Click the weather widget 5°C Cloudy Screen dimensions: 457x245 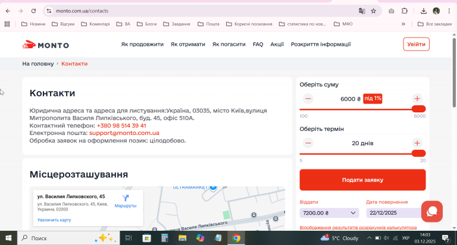coord(339,238)
